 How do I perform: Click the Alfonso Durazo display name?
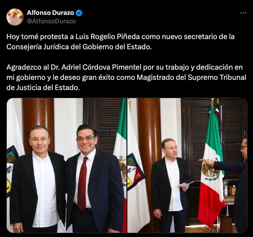[x=50, y=13]
